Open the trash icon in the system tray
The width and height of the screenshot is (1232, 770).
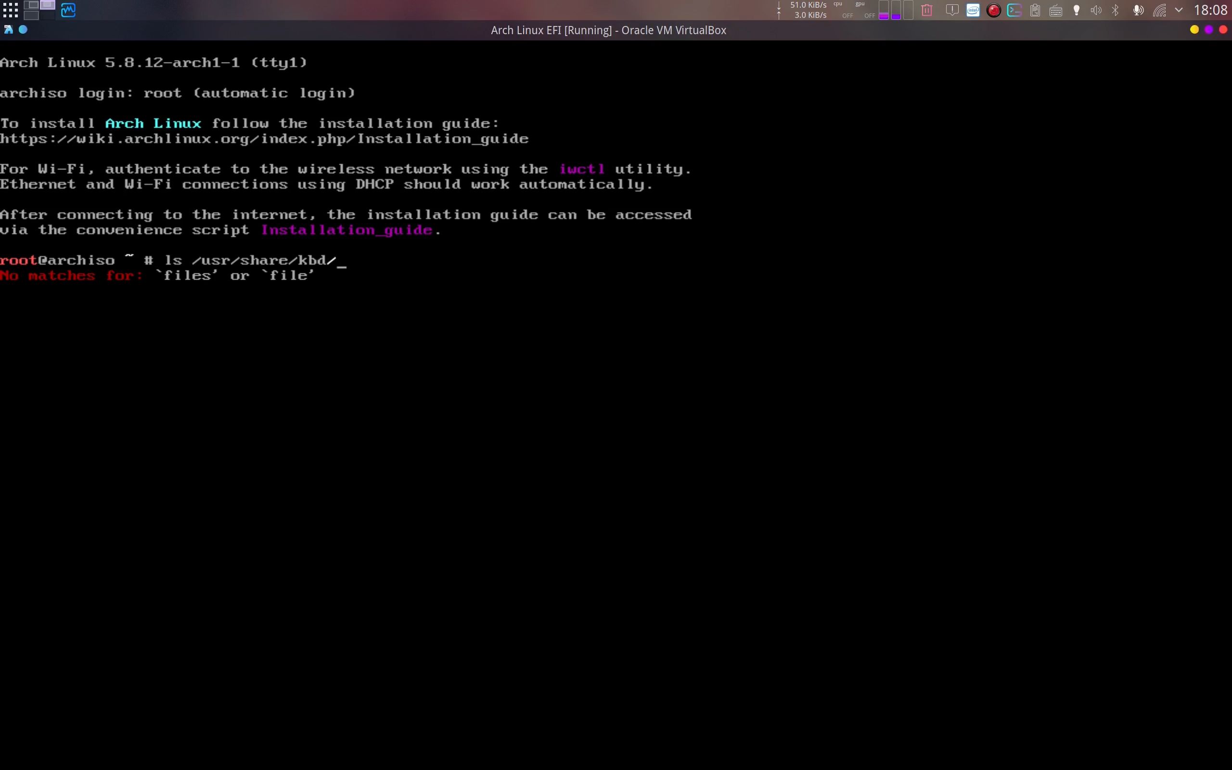pyautogui.click(x=926, y=10)
